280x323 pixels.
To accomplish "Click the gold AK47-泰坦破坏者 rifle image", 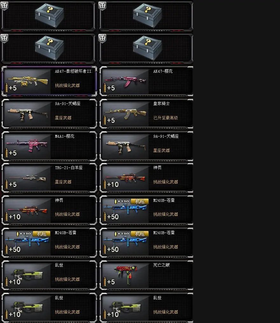I will pyautogui.click(x=27, y=81).
